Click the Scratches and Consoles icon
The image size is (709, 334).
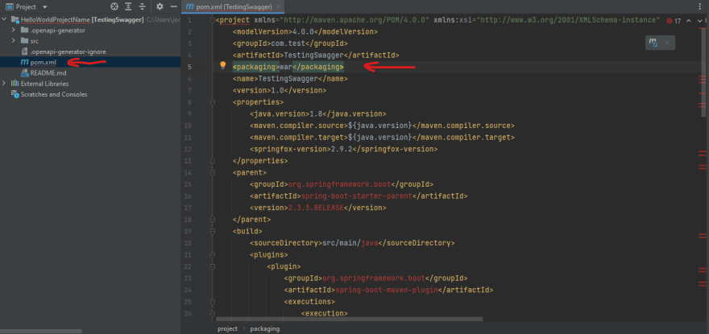(15, 94)
